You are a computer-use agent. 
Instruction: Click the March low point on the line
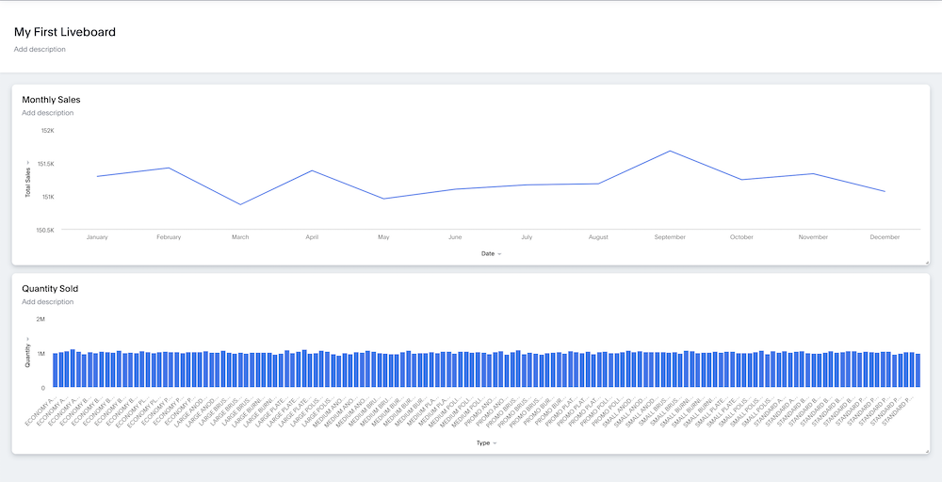coord(240,204)
